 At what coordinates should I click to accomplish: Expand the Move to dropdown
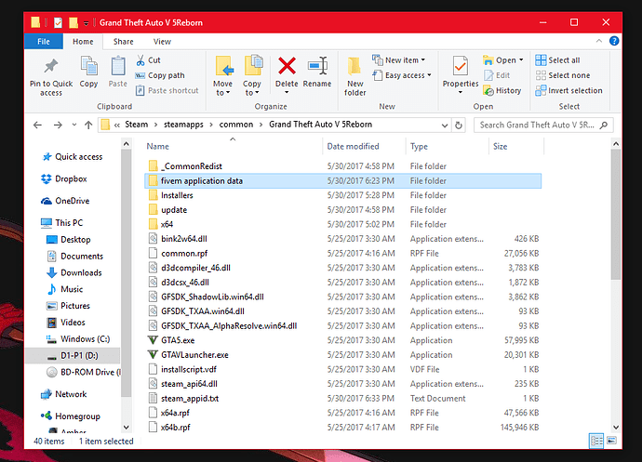point(223,89)
